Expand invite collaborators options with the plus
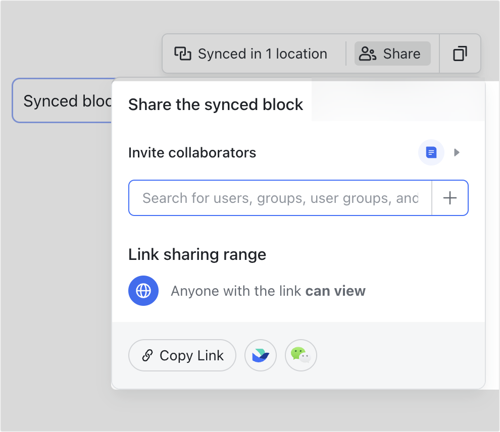This screenshot has width=500, height=432. (449, 198)
